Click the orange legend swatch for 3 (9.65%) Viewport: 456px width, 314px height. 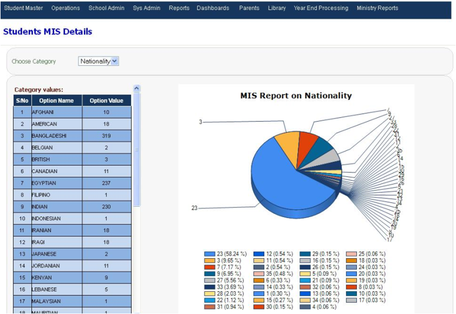211,259
